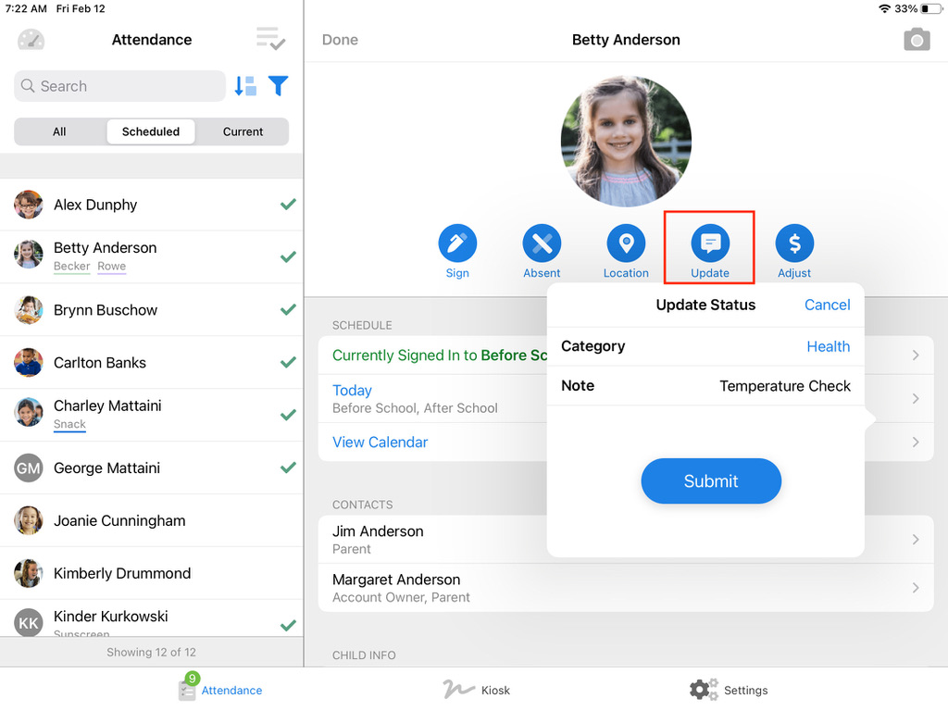Image resolution: width=948 pixels, height=711 pixels.
Task: Toggle Carlton Banks' attendance checkmark
Action: (x=289, y=362)
